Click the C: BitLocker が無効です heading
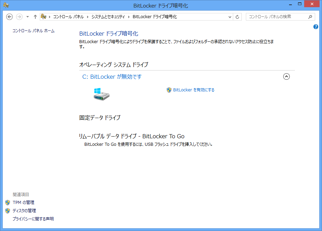This screenshot has height=231, width=322. coord(112,77)
